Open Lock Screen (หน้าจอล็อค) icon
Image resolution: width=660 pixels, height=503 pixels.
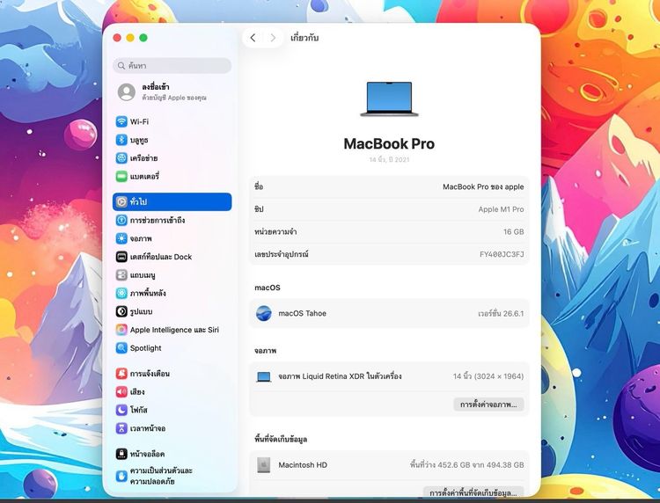pyautogui.click(x=121, y=454)
